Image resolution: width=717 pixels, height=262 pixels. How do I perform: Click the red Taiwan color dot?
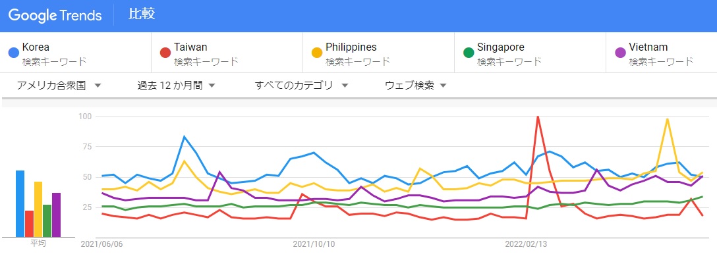coord(165,53)
